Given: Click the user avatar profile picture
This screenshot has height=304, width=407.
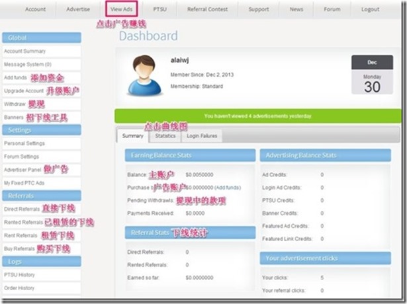Looking at the screenshot, I should click(146, 76).
